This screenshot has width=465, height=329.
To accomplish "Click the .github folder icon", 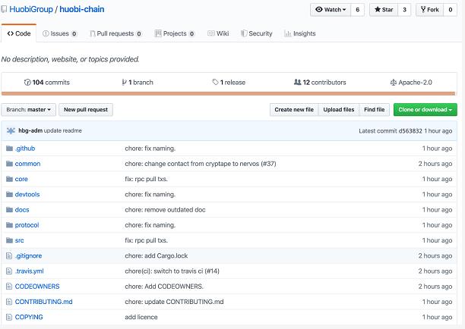I will 9,149.
